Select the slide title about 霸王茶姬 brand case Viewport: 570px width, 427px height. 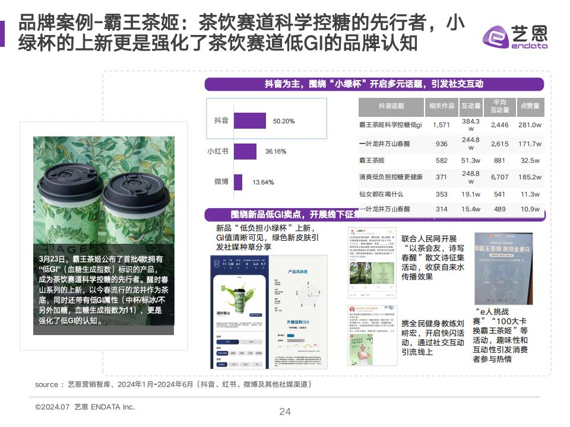click(x=242, y=33)
